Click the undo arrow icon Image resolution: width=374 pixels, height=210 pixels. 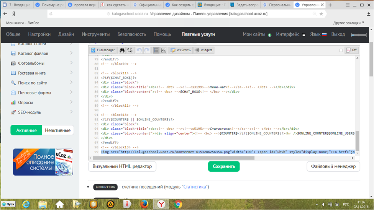coord(139,50)
